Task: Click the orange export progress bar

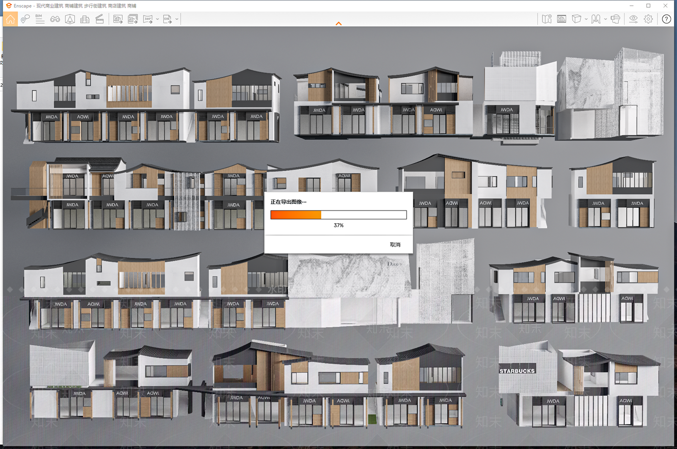Action: point(338,215)
